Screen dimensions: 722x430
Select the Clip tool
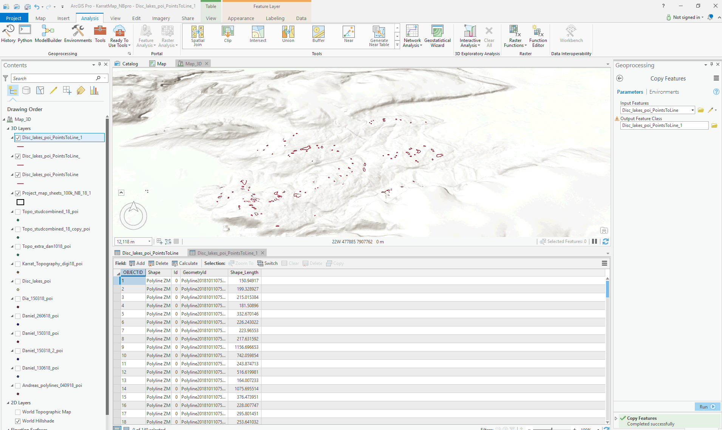[x=228, y=34]
